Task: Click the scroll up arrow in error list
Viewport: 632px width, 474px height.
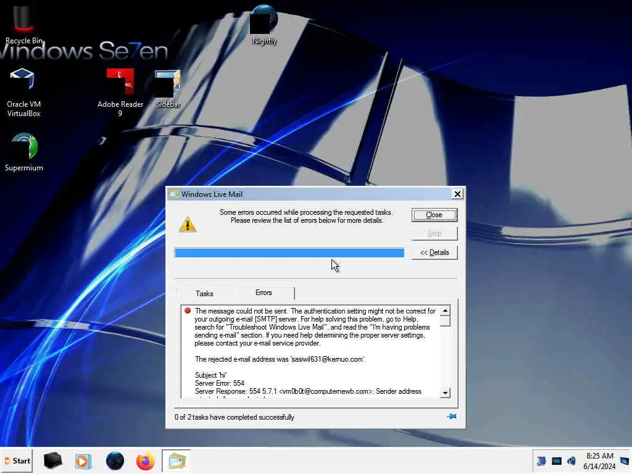Action: [x=445, y=310]
